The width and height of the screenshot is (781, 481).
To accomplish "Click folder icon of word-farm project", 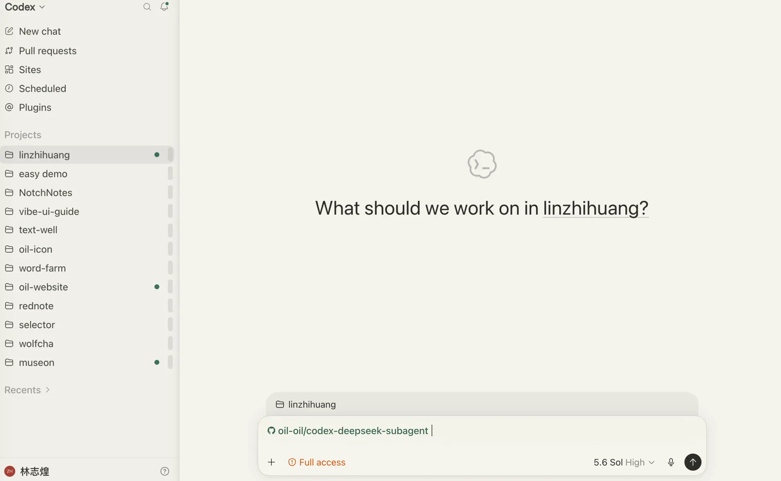I will [x=9, y=268].
